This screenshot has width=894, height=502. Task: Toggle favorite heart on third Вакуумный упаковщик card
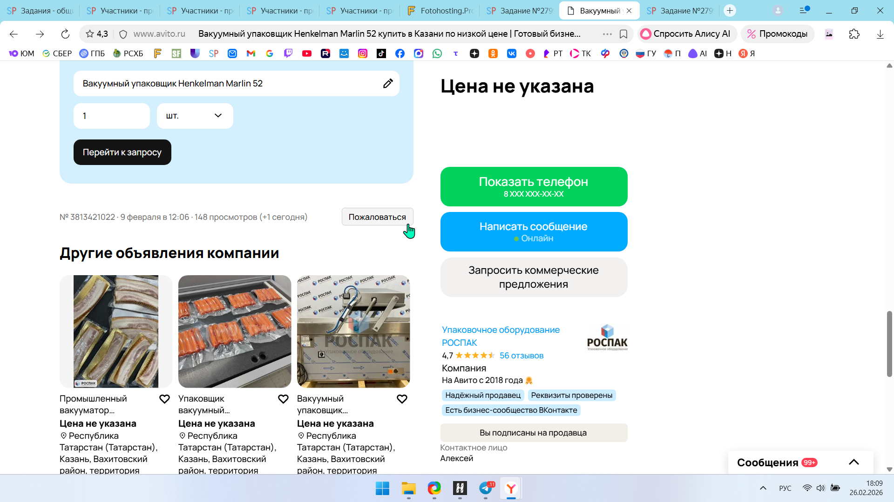402,399
